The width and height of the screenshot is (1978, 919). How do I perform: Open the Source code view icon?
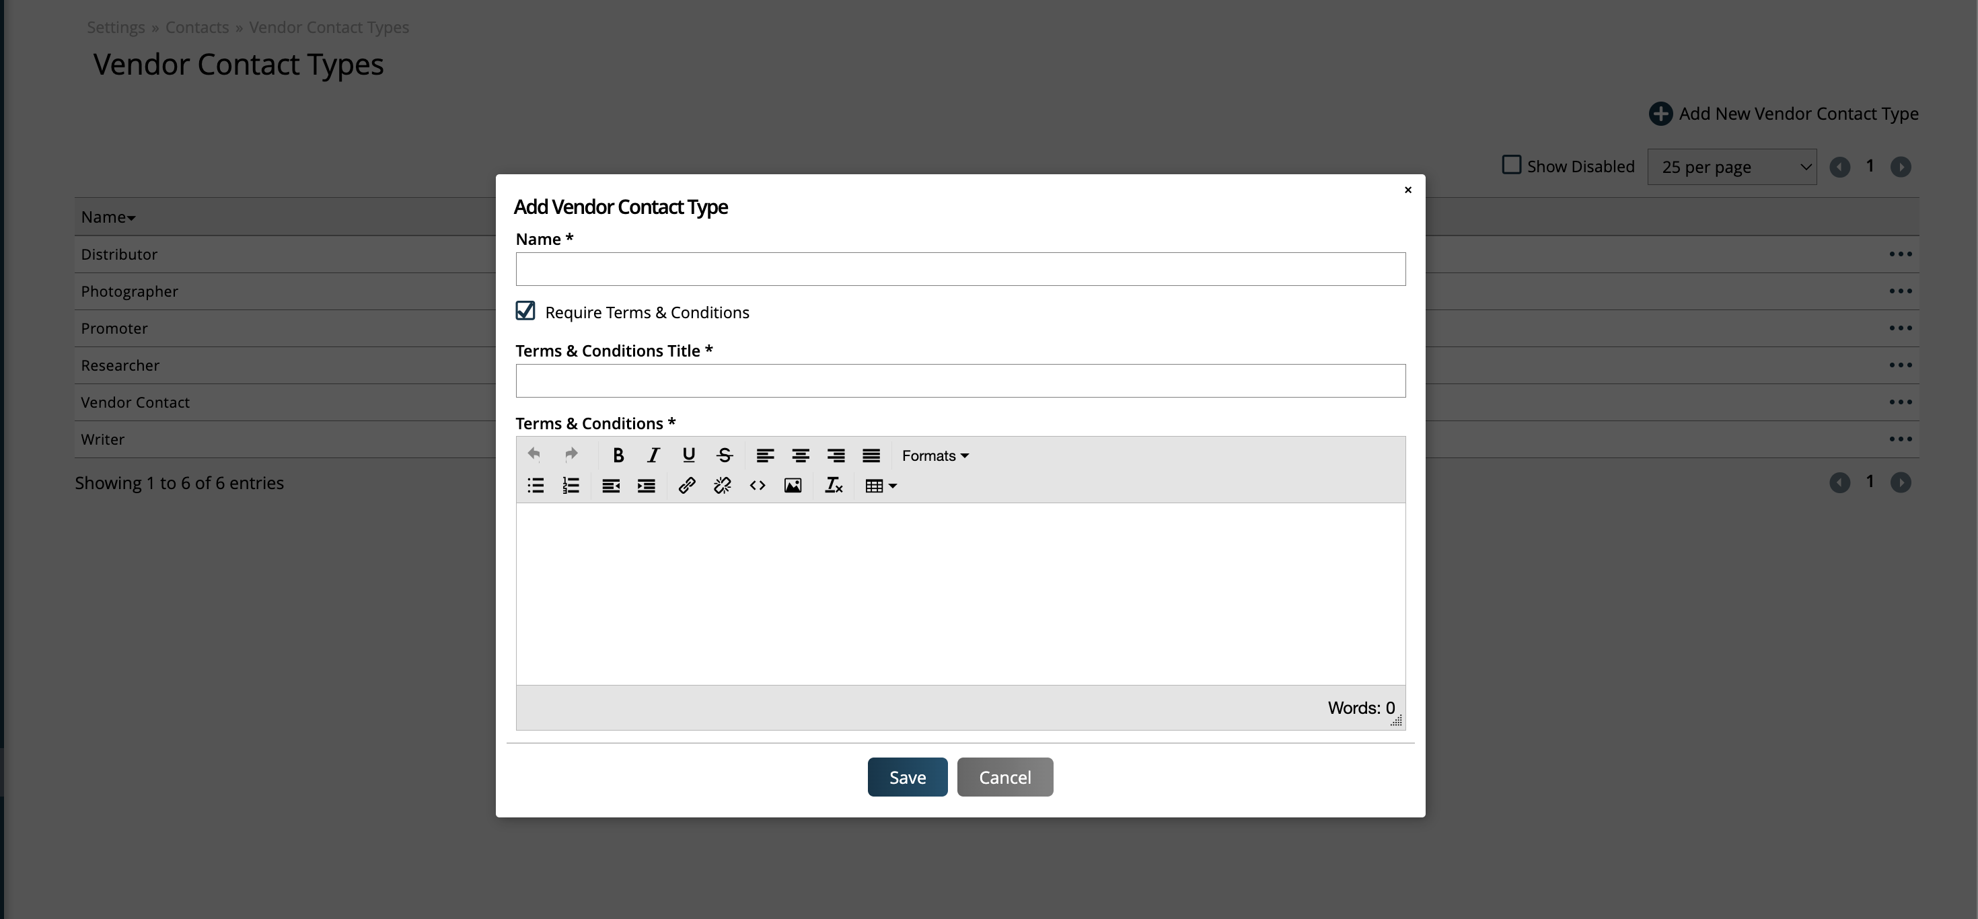pyautogui.click(x=757, y=485)
